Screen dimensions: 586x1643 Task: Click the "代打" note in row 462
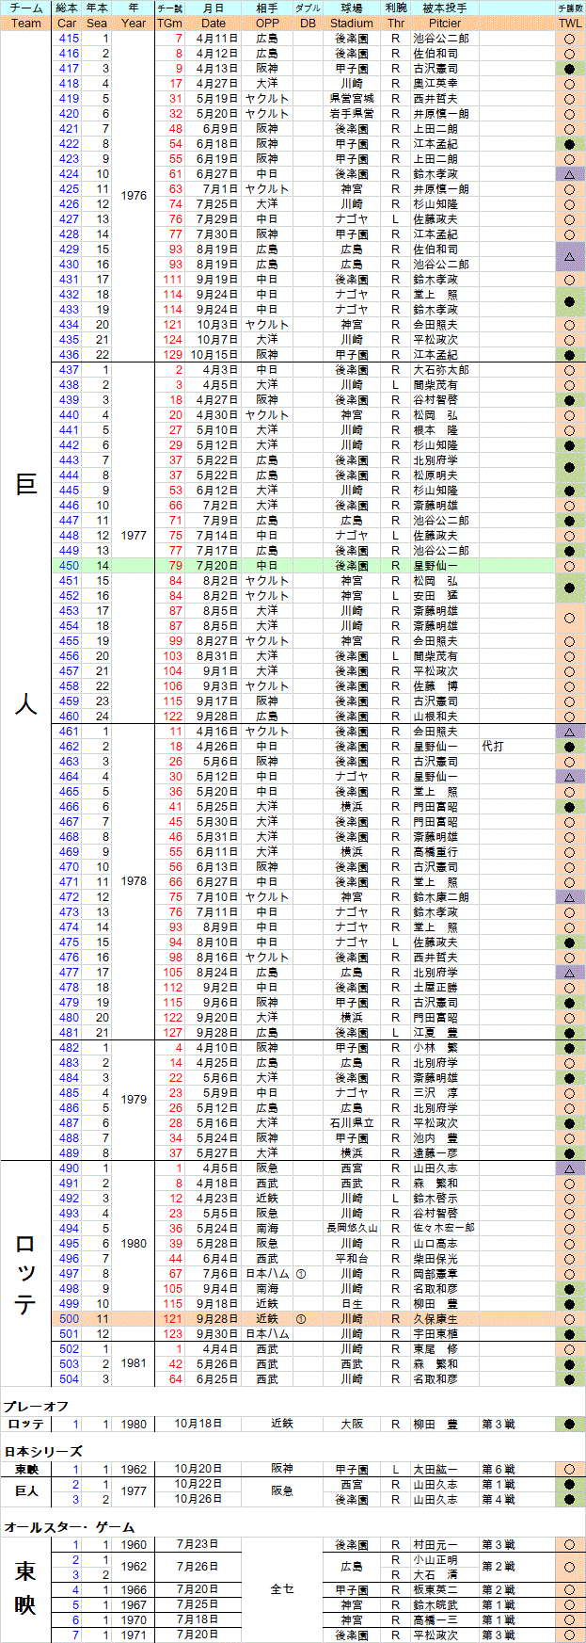tap(494, 747)
